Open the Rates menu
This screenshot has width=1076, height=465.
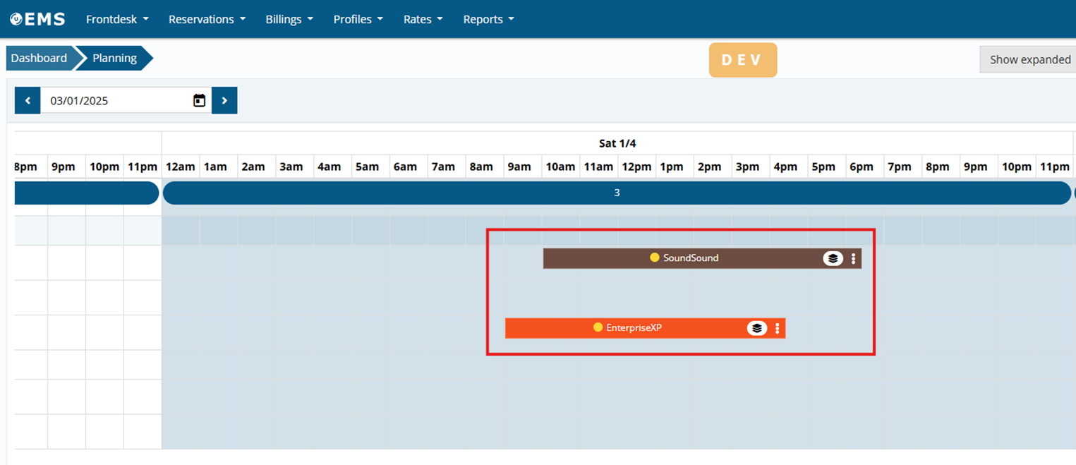(x=423, y=19)
